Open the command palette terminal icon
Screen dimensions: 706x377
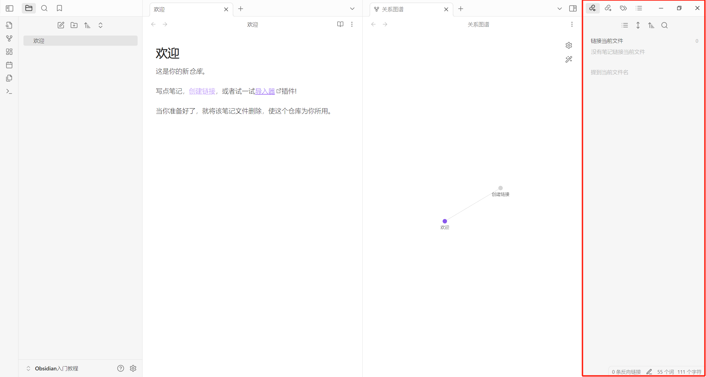click(9, 91)
